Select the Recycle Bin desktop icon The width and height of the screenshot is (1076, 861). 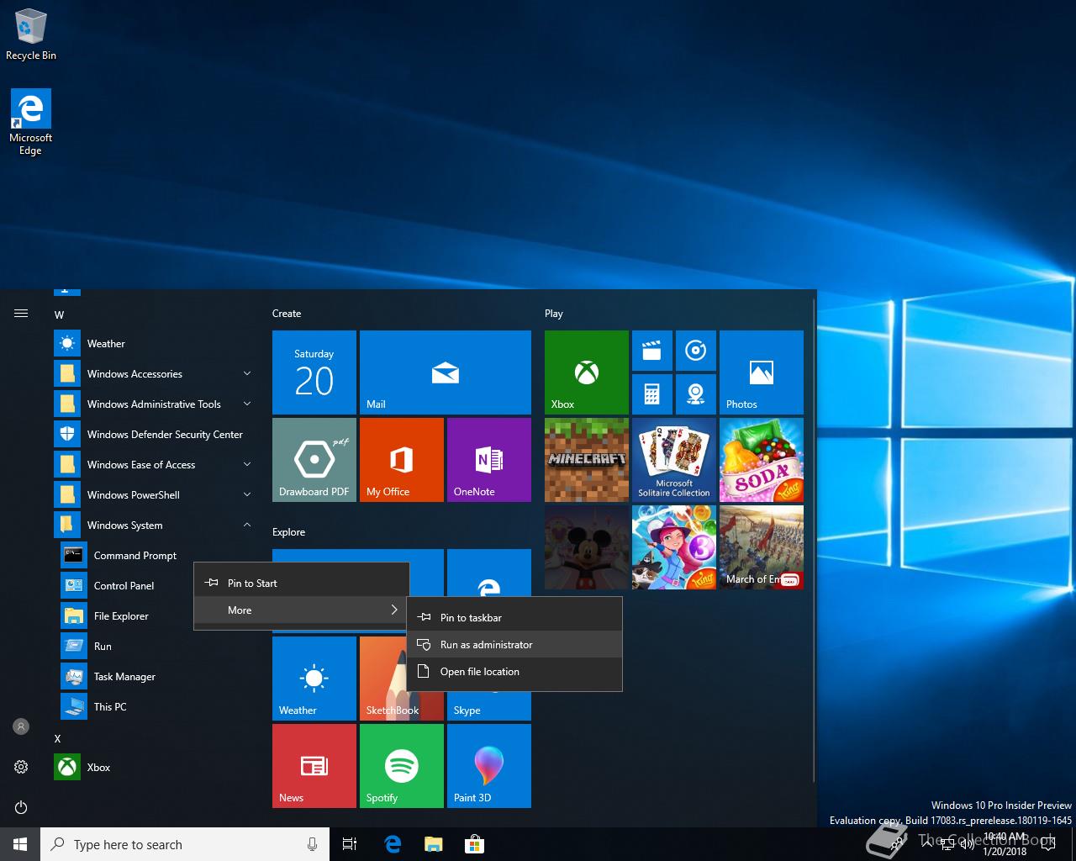pos(31,34)
